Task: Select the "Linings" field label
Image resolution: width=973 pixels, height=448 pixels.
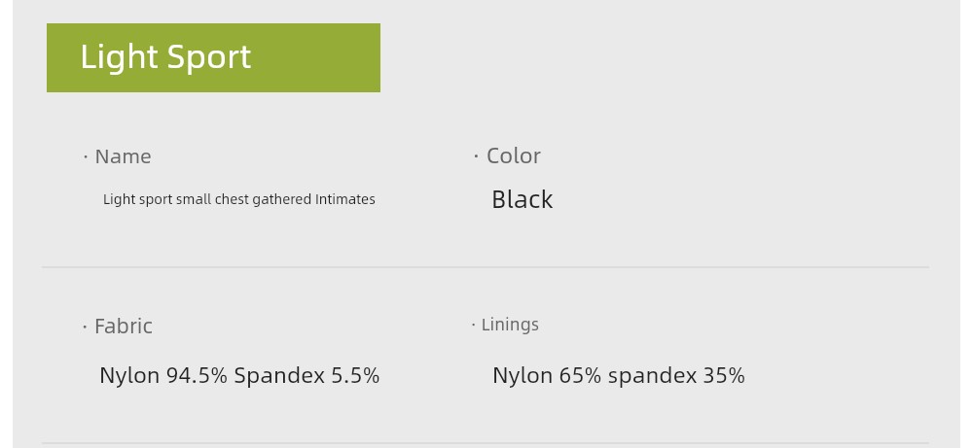Action: click(510, 324)
